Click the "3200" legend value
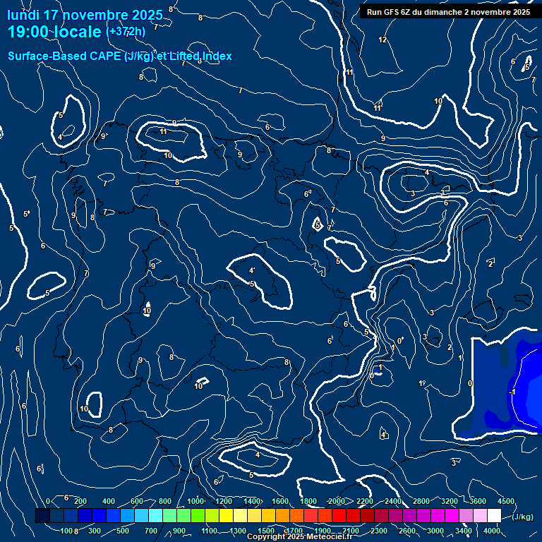 pos(450,501)
